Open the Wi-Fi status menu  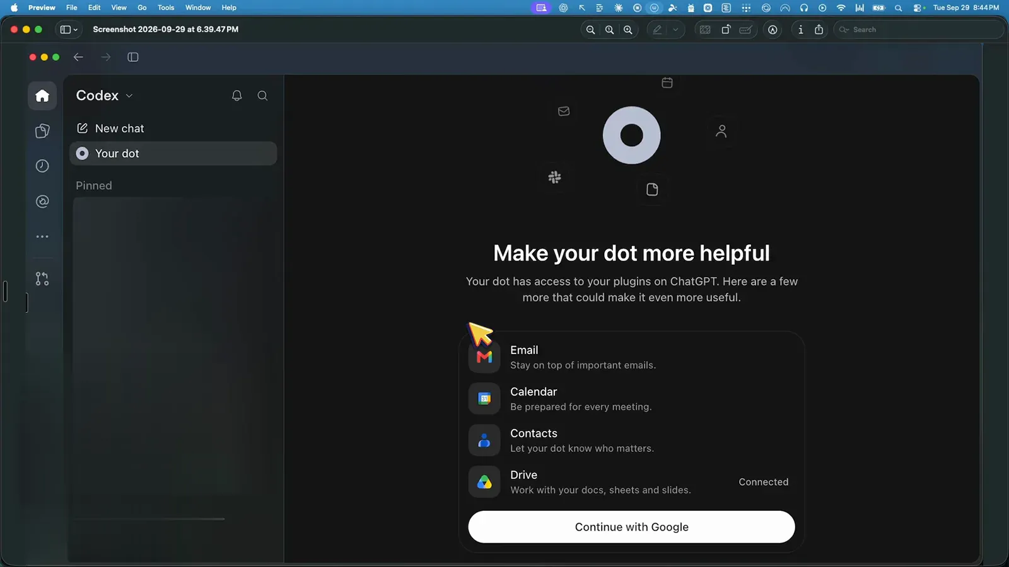pyautogui.click(x=841, y=8)
